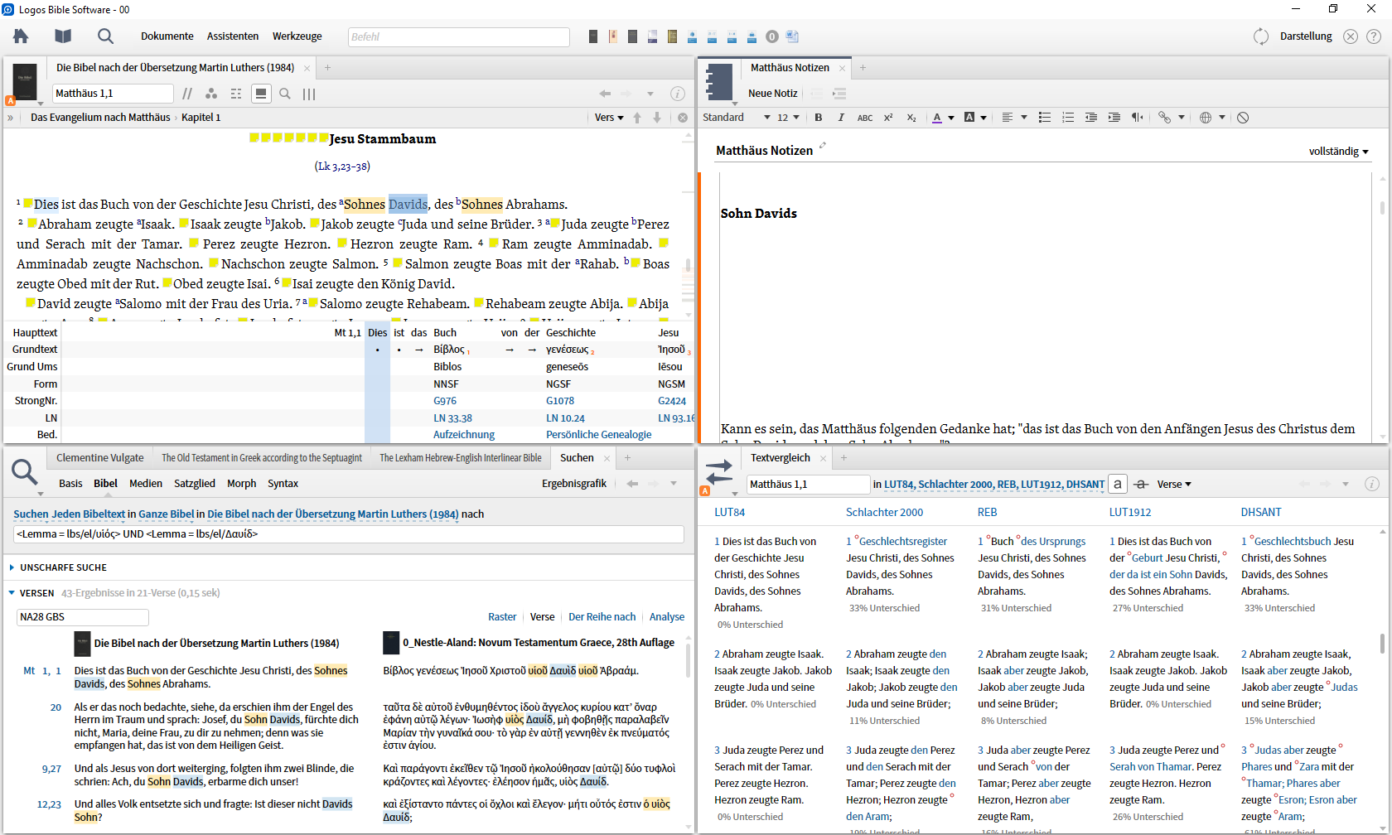Click the sync refresh icon near Darstellung
This screenshot has width=1392, height=835.
coord(1261,36)
